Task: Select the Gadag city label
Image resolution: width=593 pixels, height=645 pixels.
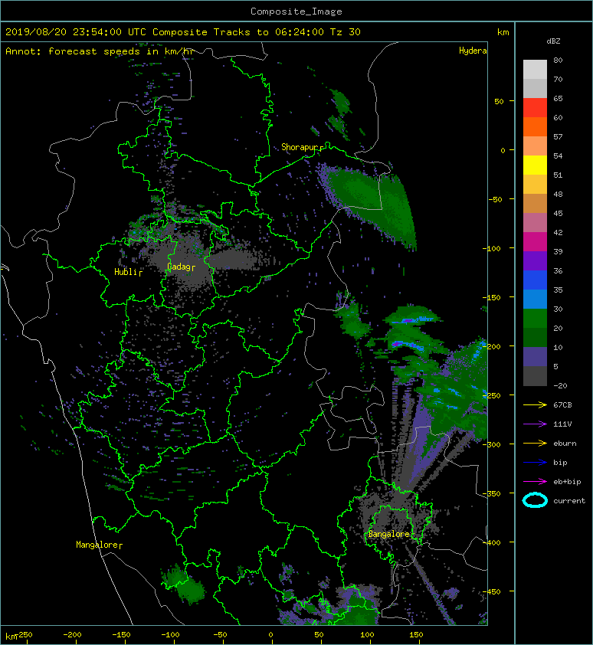Action: 179,267
